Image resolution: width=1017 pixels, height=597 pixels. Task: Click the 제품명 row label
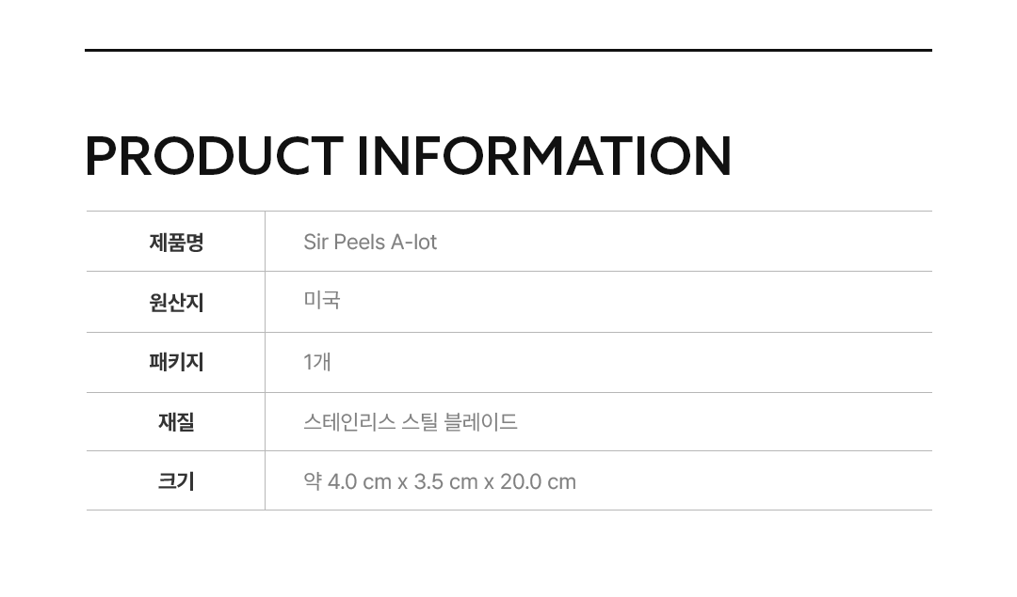pyautogui.click(x=176, y=243)
